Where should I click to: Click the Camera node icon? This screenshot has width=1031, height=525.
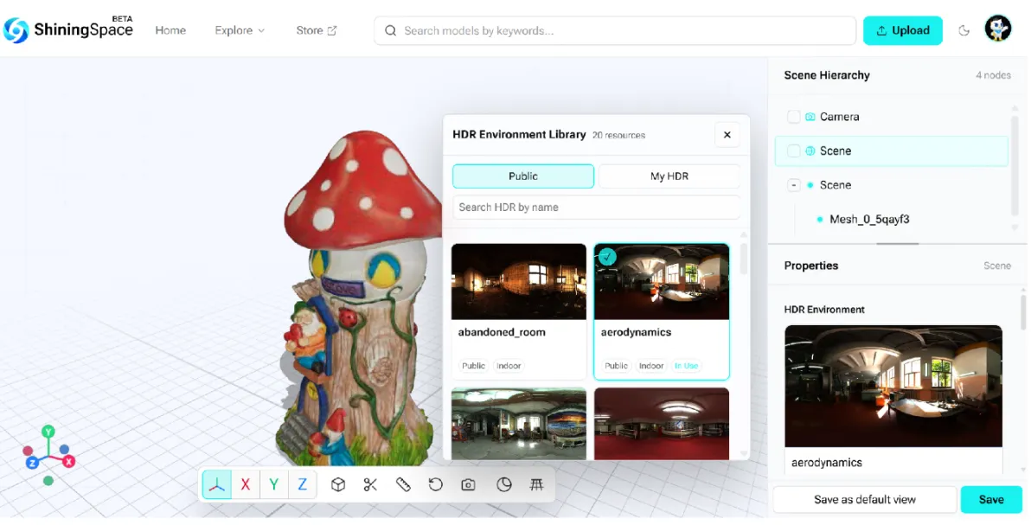coord(810,117)
